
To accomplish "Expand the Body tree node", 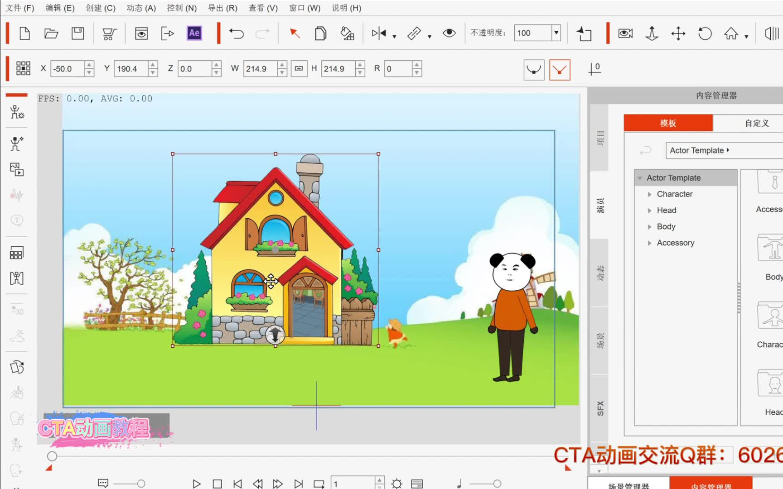I will point(649,227).
